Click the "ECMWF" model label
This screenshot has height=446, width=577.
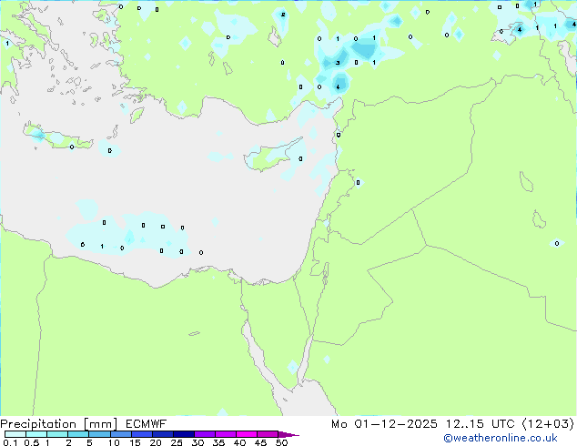tap(146, 423)
